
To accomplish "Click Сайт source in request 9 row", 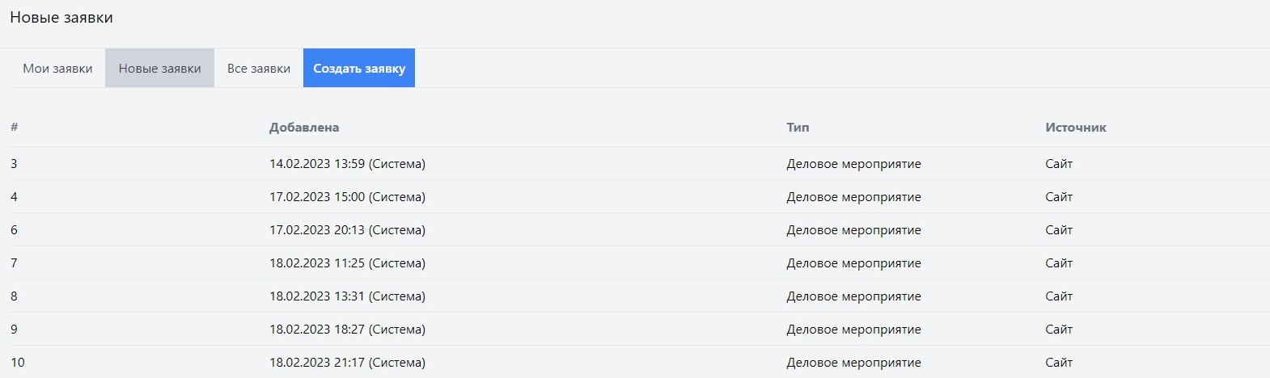I will 1059,330.
